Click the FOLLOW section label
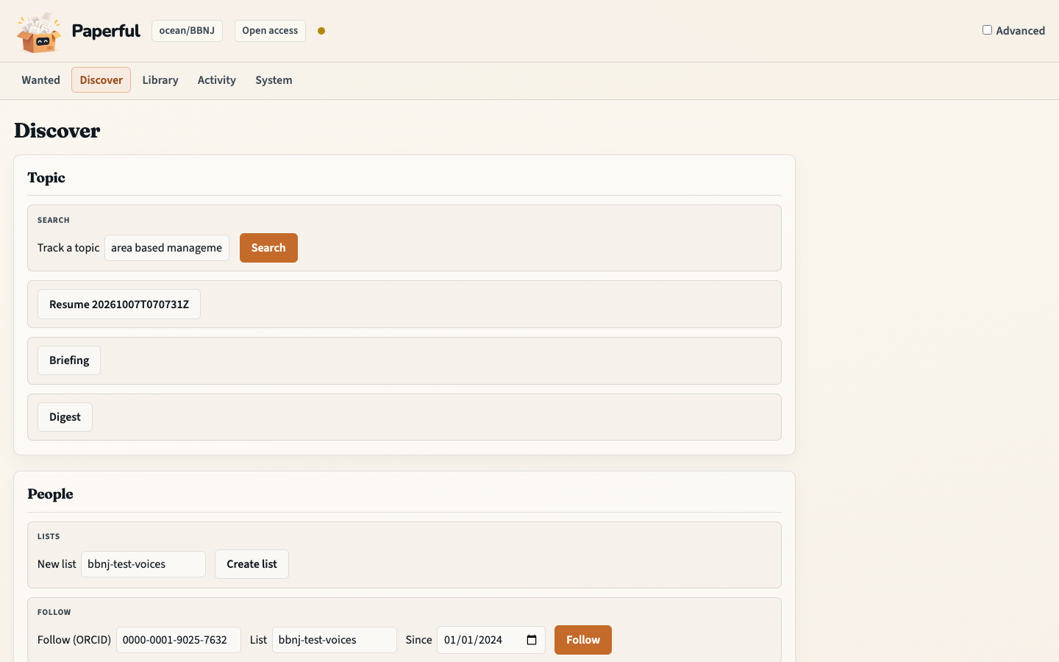The height and width of the screenshot is (662, 1059). pyautogui.click(x=54, y=612)
